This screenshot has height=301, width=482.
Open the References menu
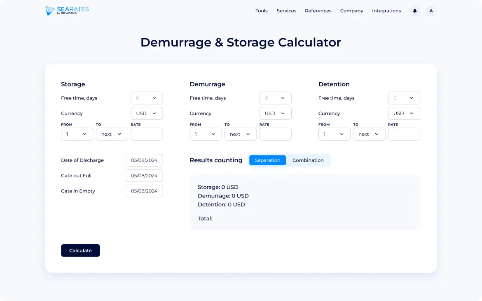(318, 11)
